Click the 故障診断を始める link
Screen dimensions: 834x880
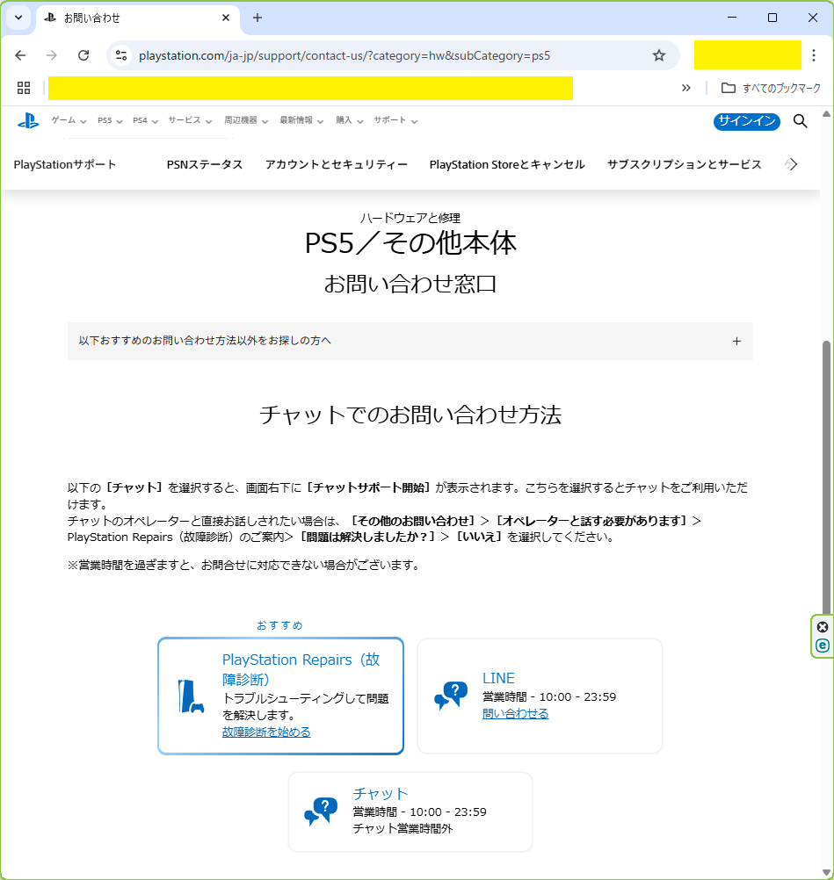[266, 732]
